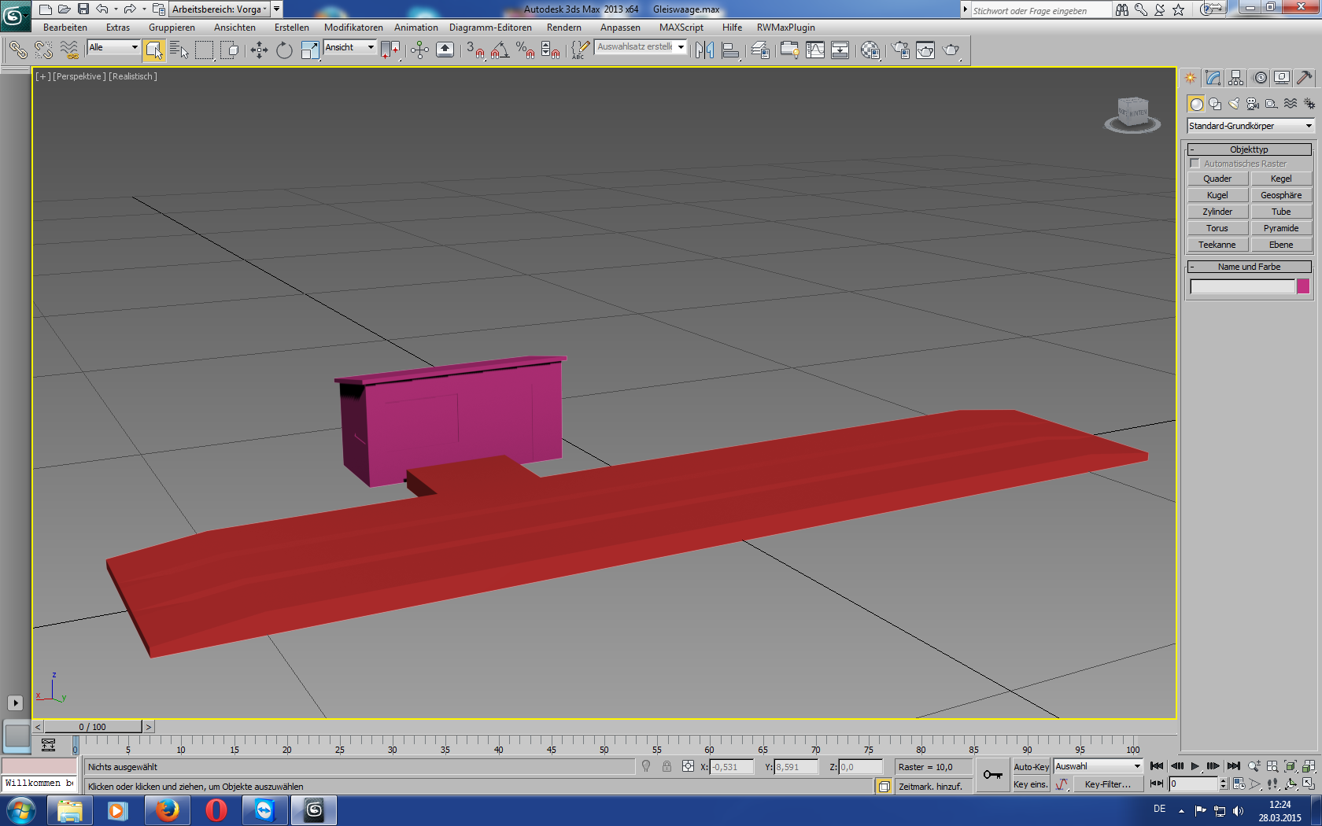Click the Mirror tool icon
Screen dimensions: 1322x826
704,50
